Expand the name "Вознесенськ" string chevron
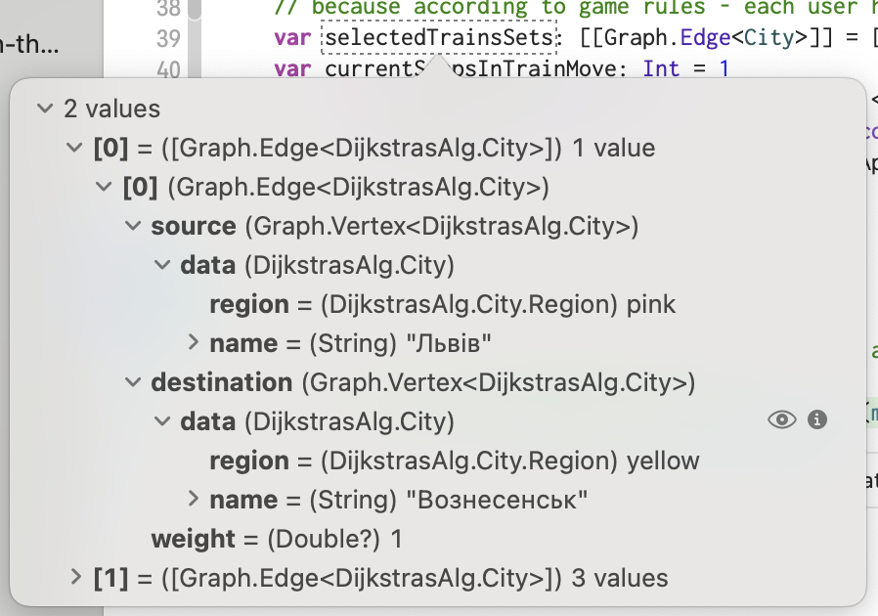Image resolution: width=878 pixels, height=616 pixels. point(194,499)
